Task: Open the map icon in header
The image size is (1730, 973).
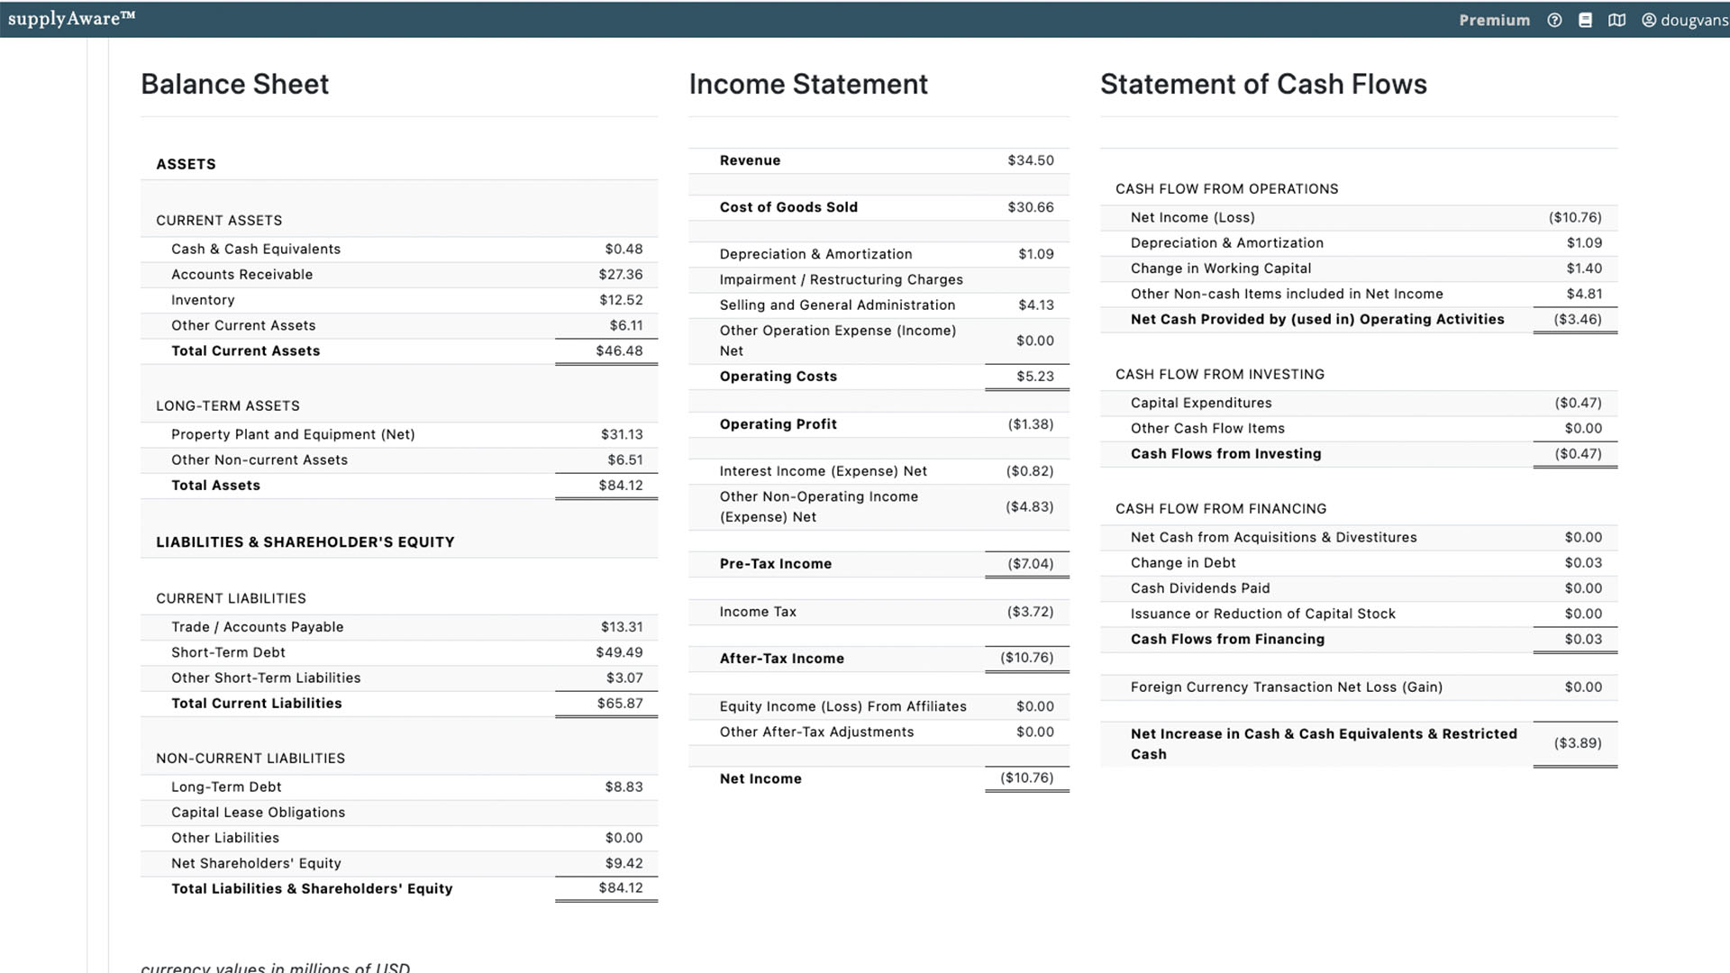Action: click(x=1616, y=20)
